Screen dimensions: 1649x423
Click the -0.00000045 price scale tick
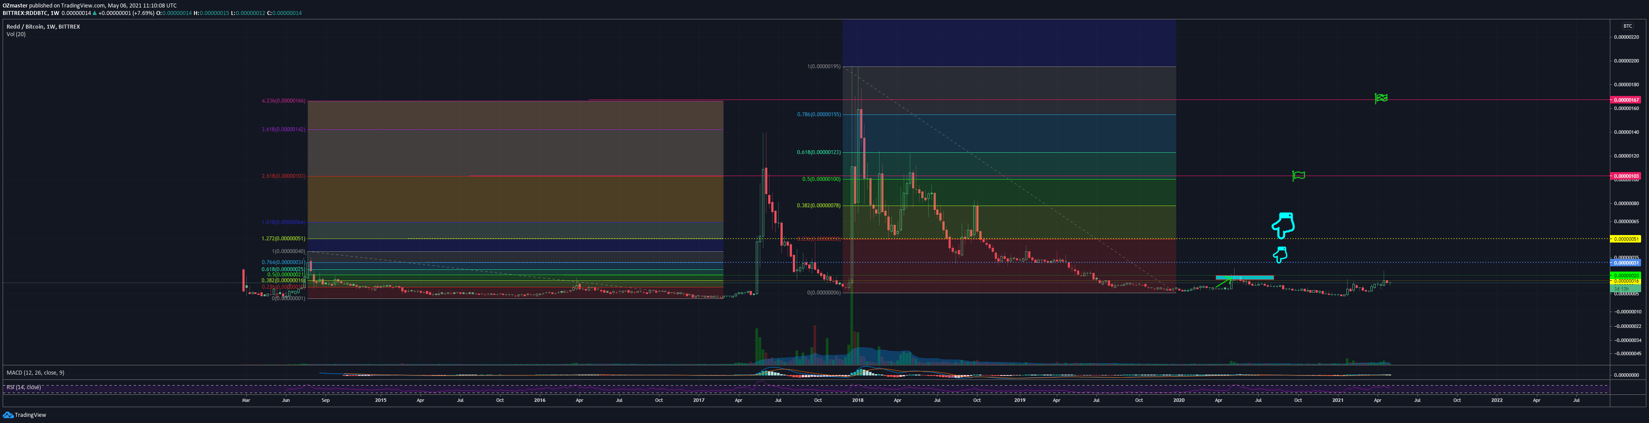tap(1627, 353)
